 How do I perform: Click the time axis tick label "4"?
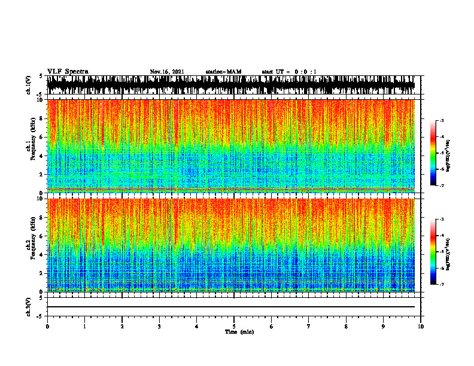tap(197, 327)
